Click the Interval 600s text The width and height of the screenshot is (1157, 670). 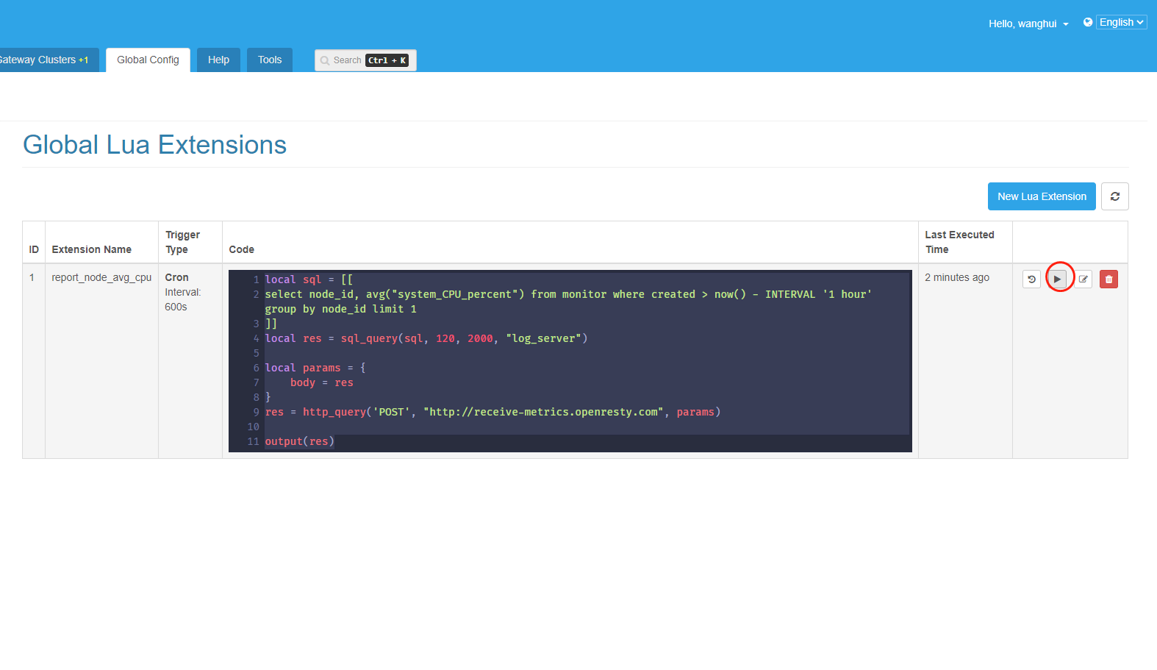[182, 299]
